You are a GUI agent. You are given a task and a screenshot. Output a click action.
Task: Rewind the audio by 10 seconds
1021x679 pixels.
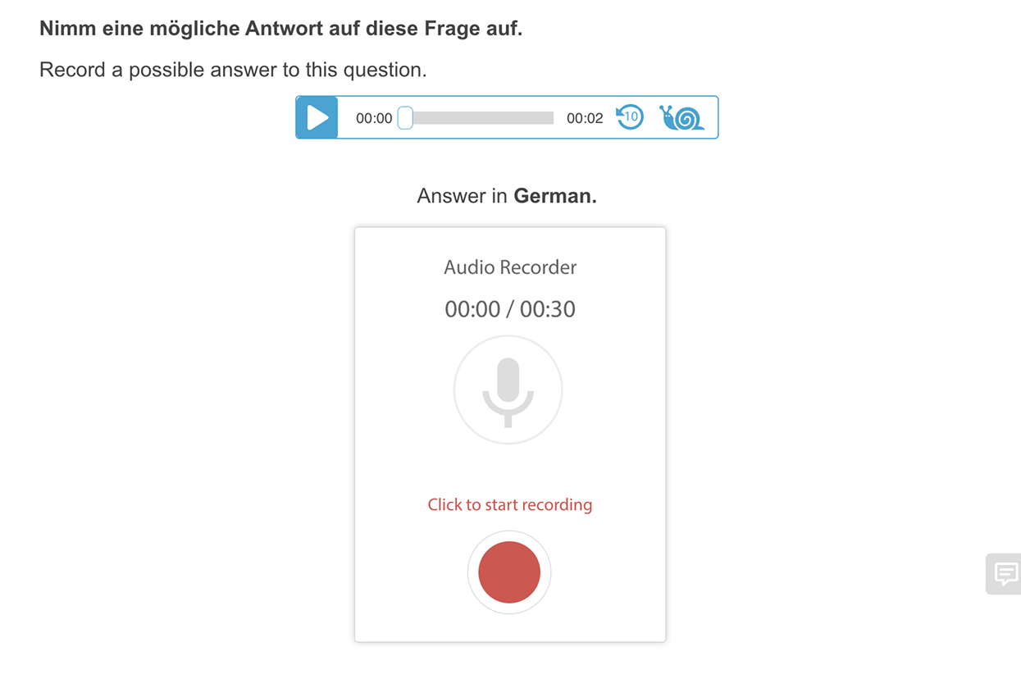[630, 117]
